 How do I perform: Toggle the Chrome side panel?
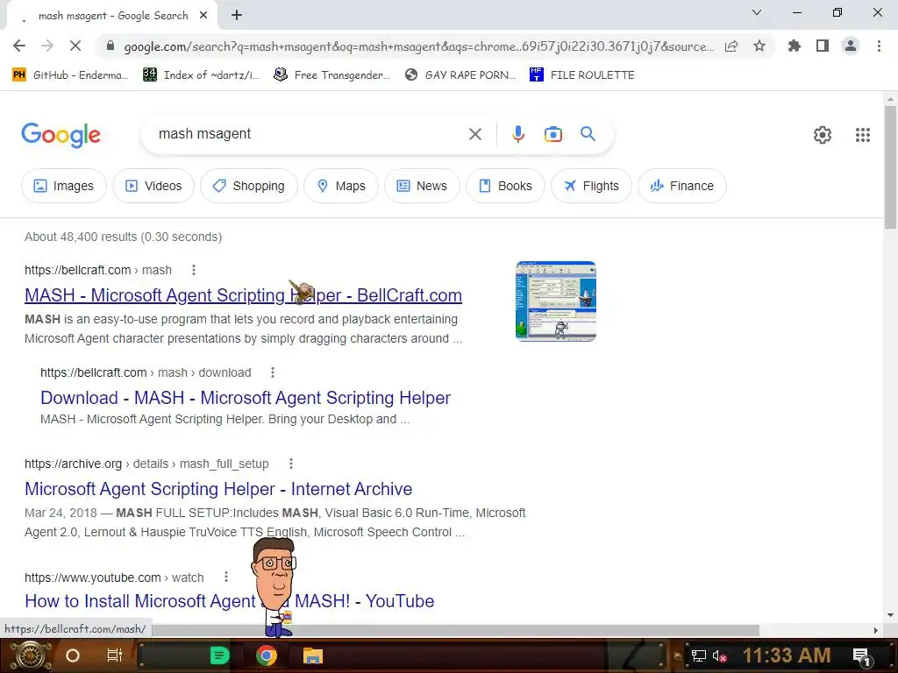[x=823, y=46]
